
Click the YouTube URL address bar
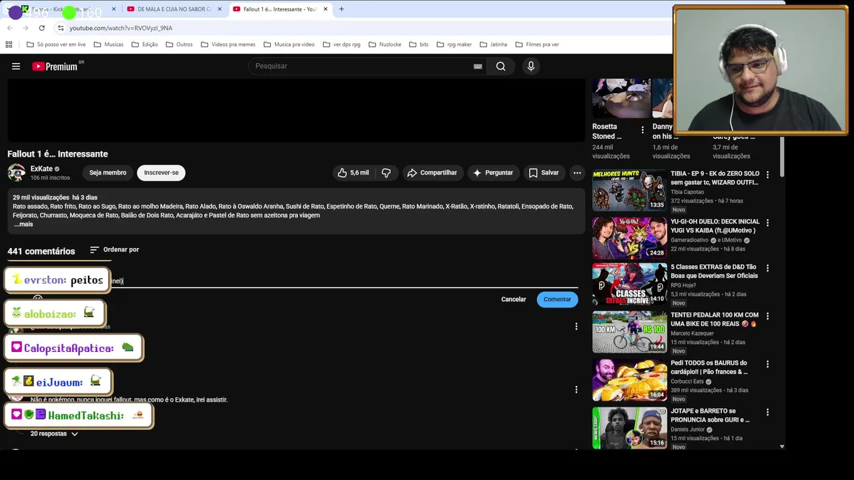121,28
